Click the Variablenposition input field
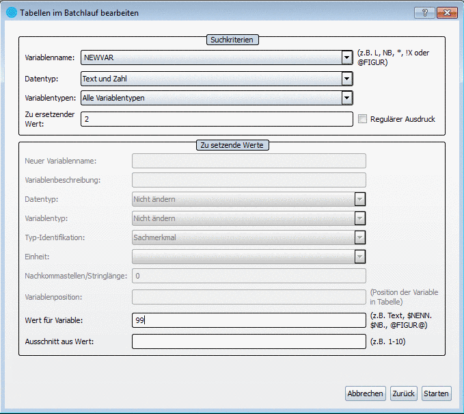The width and height of the screenshot is (464, 414). tap(249, 296)
